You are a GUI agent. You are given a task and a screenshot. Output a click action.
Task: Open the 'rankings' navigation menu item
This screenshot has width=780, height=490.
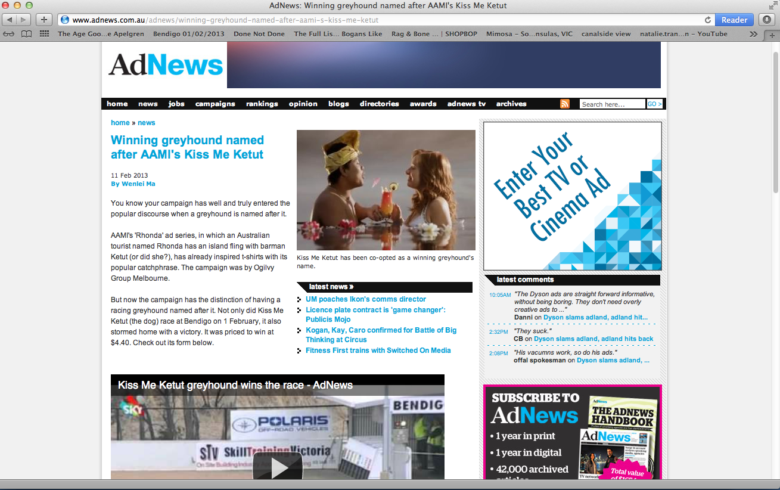[262, 104]
